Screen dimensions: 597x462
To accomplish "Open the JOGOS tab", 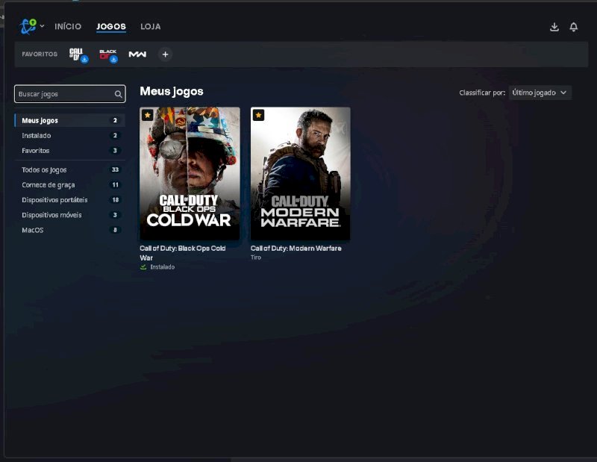I will 111,27.
